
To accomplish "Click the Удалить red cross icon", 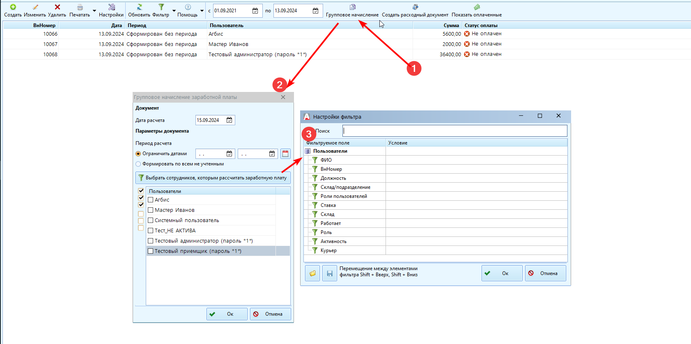I will click(x=57, y=7).
